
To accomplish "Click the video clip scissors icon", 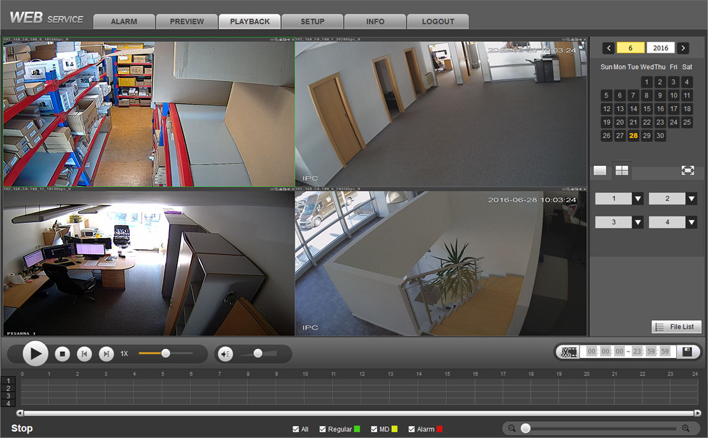I will click(568, 352).
